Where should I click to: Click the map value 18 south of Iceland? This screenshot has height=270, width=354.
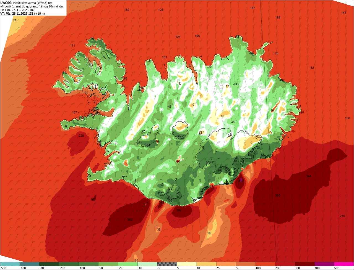(209, 233)
